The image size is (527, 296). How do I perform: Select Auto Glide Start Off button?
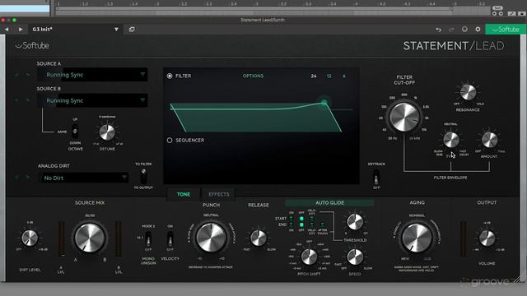pos(301,219)
